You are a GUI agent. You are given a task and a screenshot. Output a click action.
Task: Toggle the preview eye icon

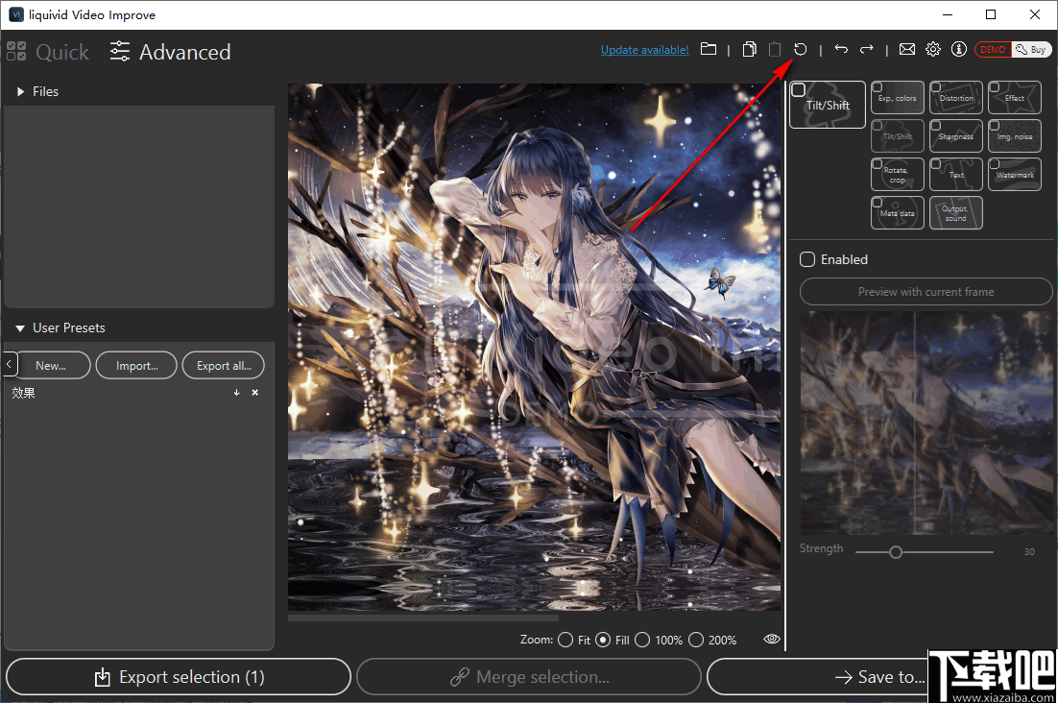coord(771,639)
